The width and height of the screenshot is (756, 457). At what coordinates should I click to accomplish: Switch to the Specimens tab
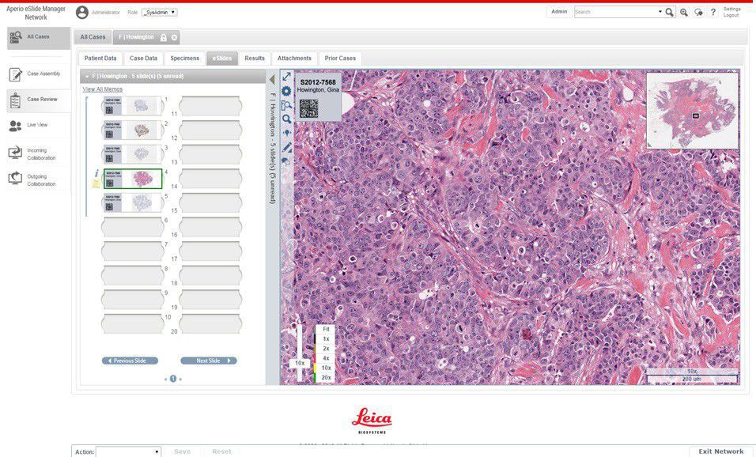pyautogui.click(x=185, y=59)
